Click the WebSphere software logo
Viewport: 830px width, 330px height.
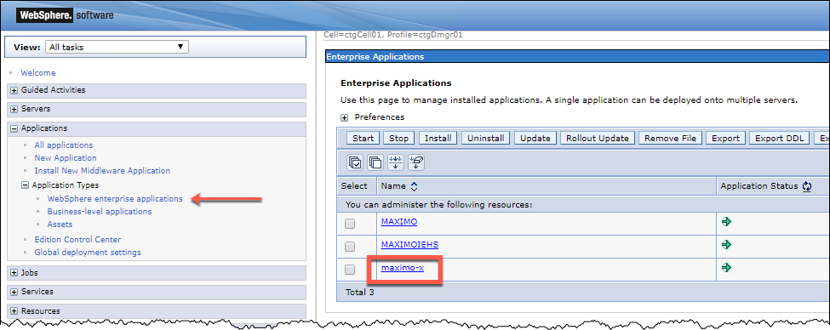pos(65,14)
